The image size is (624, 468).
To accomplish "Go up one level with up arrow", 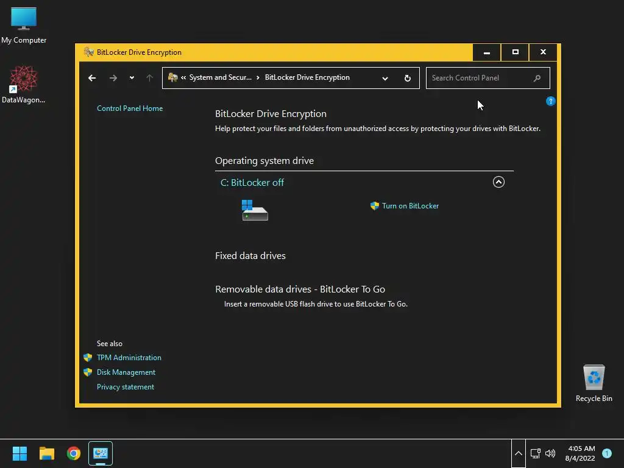I will (x=150, y=78).
